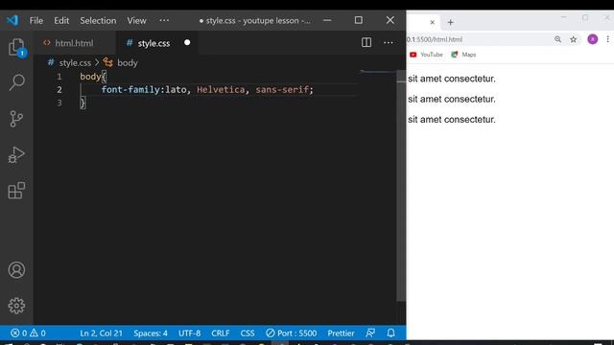Viewport: 614px width, 345px height.
Task: Click body in the breadcrumb
Action: (x=128, y=62)
